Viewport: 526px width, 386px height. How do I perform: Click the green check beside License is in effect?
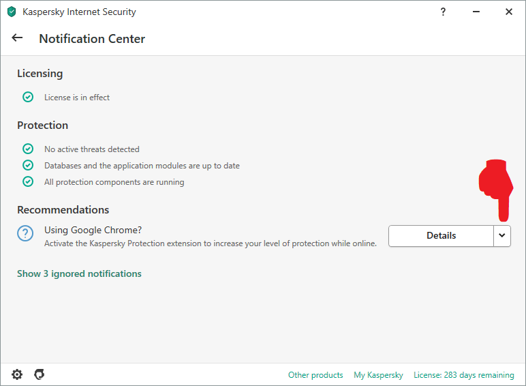pyautogui.click(x=28, y=98)
